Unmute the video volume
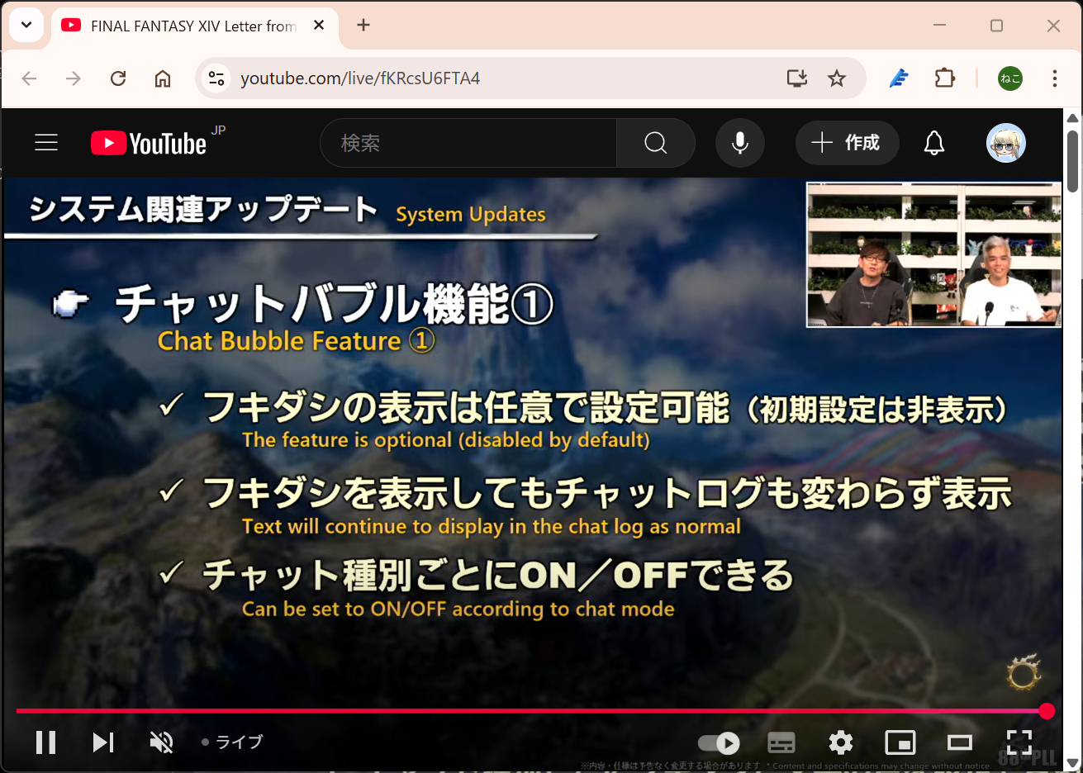The height and width of the screenshot is (773, 1083). coord(161,742)
